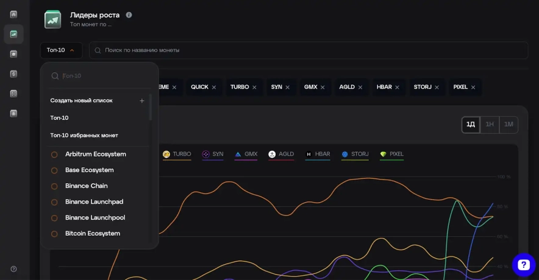Focus the coin name search field
The image size is (539, 280).
(308, 50)
